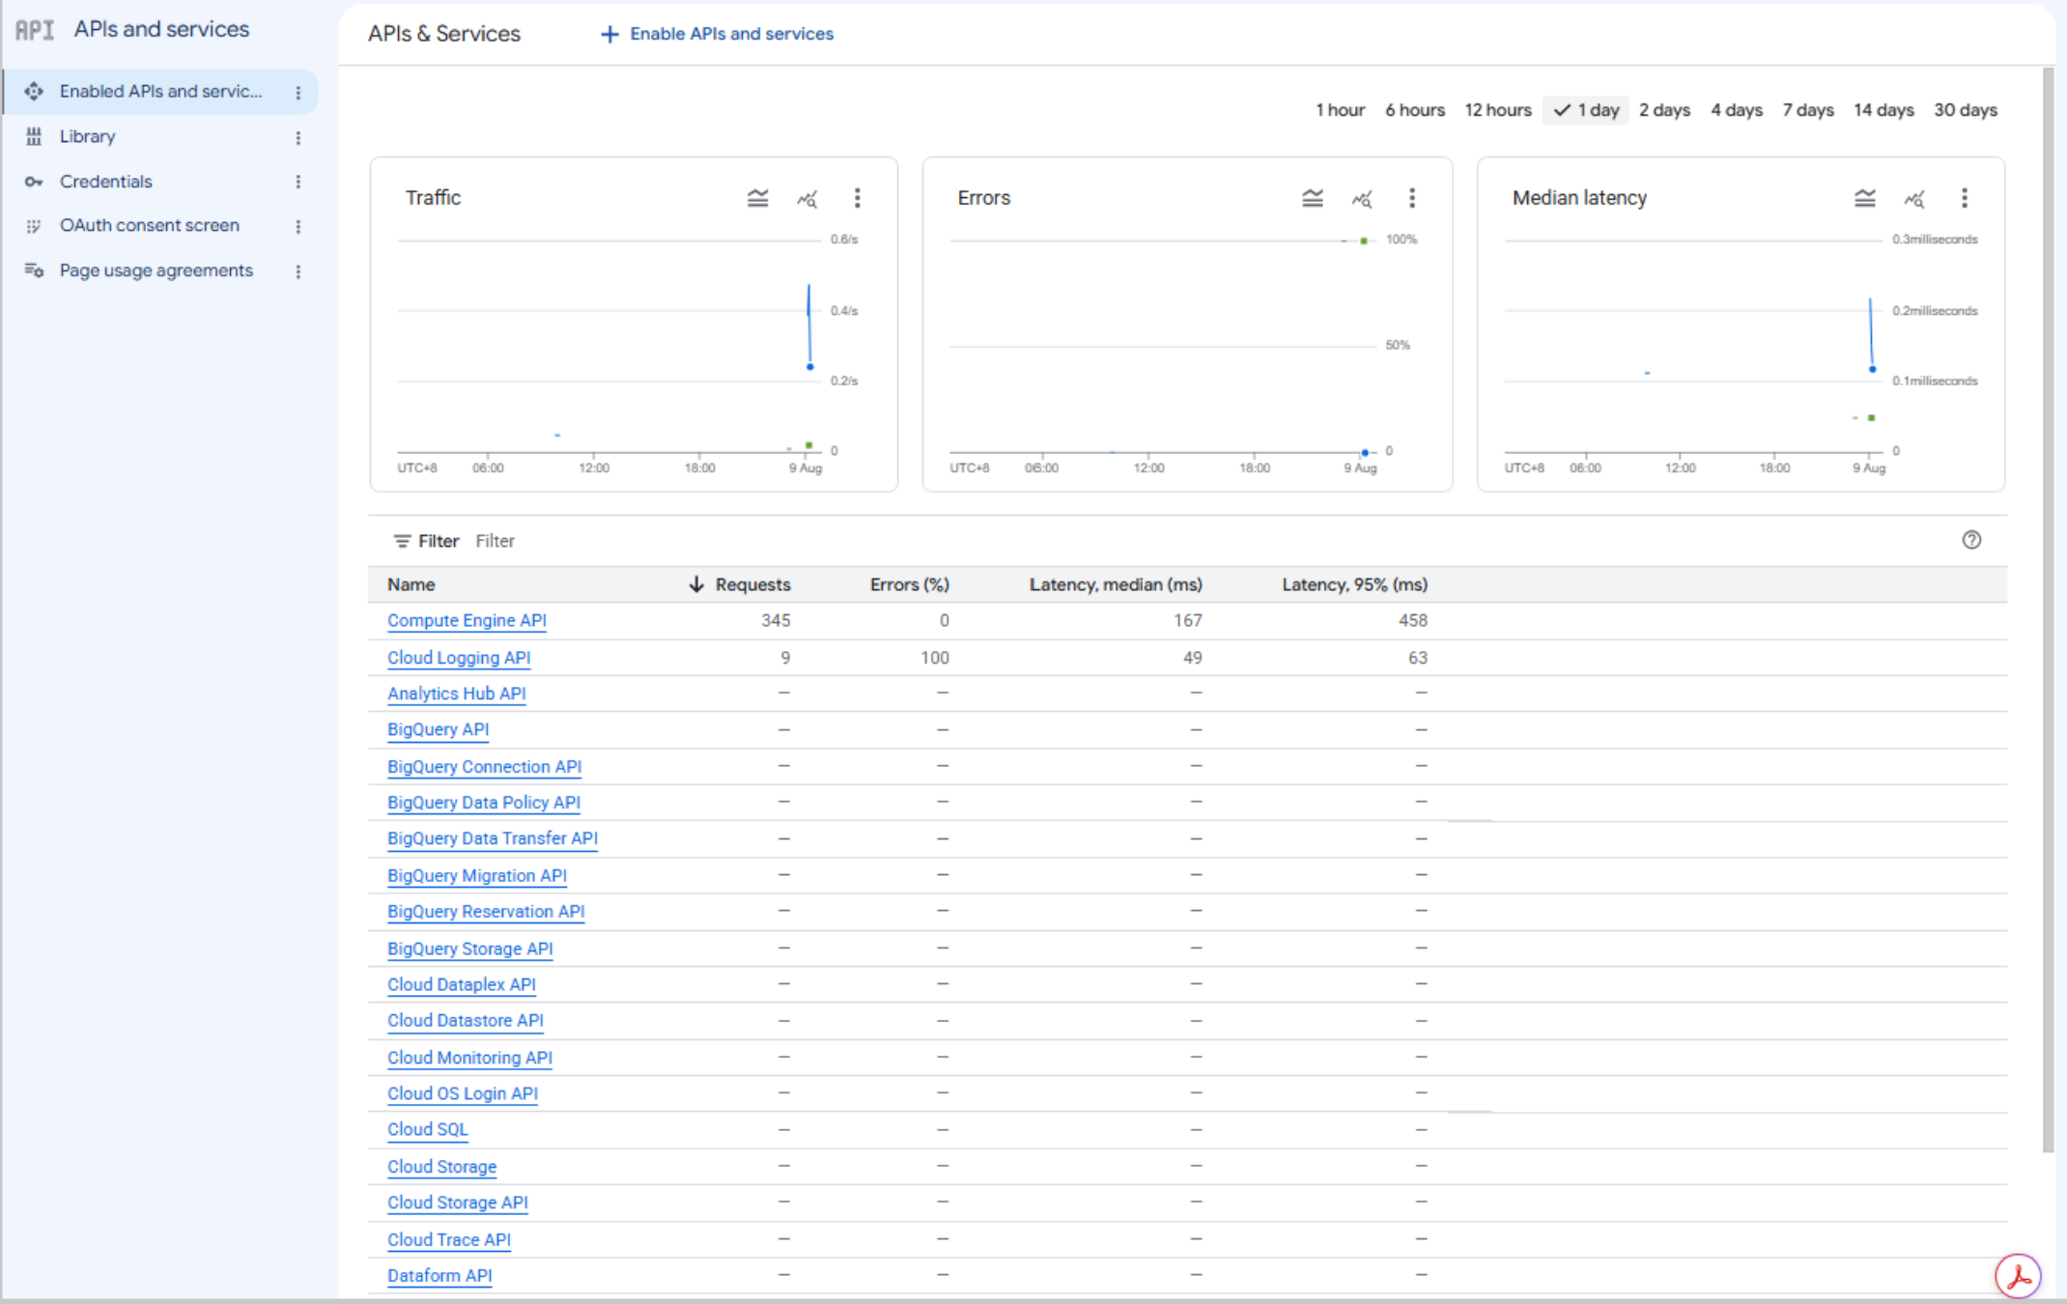This screenshot has width=2067, height=1304.
Task: Open the BigQuery Connection API link
Action: (x=484, y=767)
